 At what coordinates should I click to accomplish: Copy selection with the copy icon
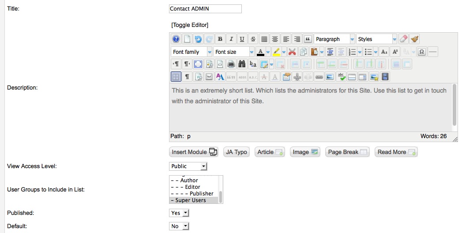click(x=304, y=52)
